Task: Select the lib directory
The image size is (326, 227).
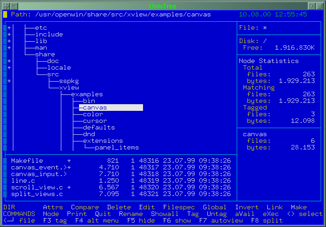Action: click(41, 41)
